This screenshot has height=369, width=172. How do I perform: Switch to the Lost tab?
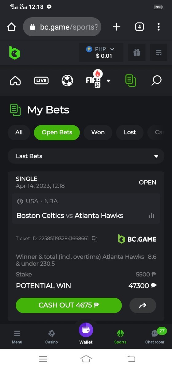[x=130, y=133]
